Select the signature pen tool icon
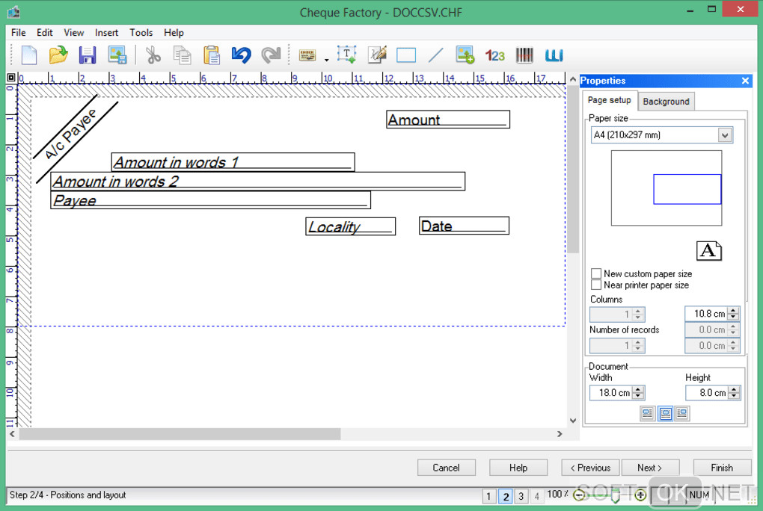The width and height of the screenshot is (763, 511). (377, 55)
